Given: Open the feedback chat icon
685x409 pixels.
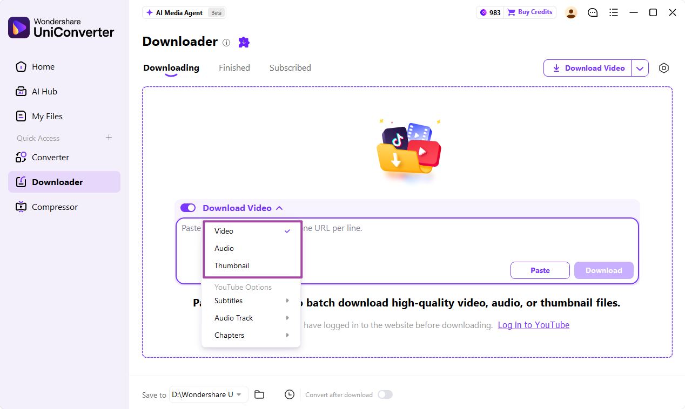Looking at the screenshot, I should (593, 12).
